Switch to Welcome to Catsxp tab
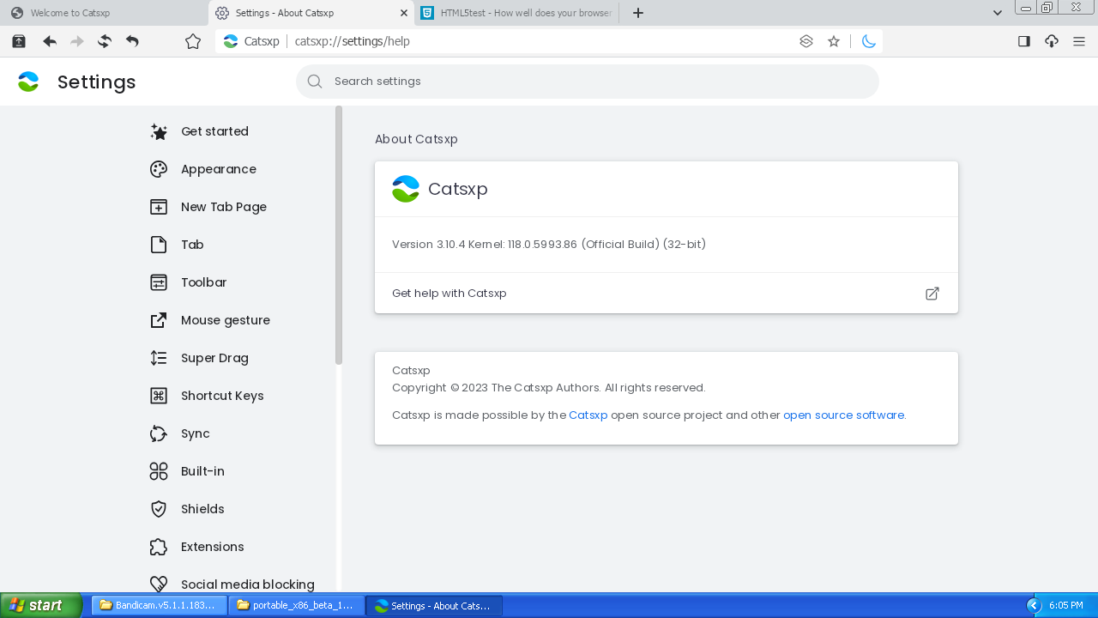 pyautogui.click(x=104, y=13)
